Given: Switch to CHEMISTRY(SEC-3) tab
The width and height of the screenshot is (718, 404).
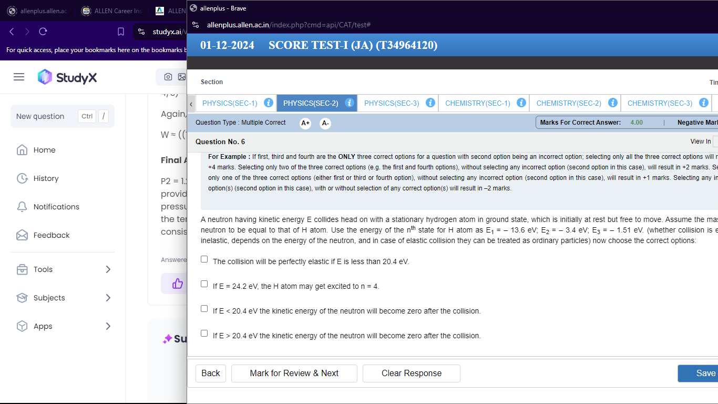Looking at the screenshot, I should pyautogui.click(x=666, y=103).
